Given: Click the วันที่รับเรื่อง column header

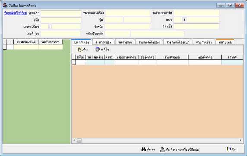Looking at the screenshot, I should click(x=95, y=57).
